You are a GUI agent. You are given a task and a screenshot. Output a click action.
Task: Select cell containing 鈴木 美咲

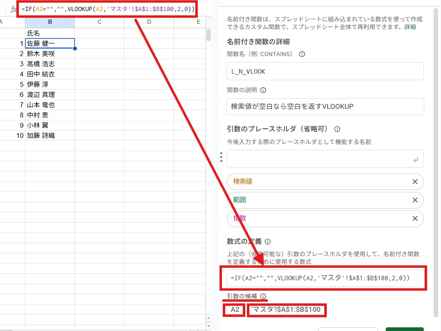(x=50, y=54)
